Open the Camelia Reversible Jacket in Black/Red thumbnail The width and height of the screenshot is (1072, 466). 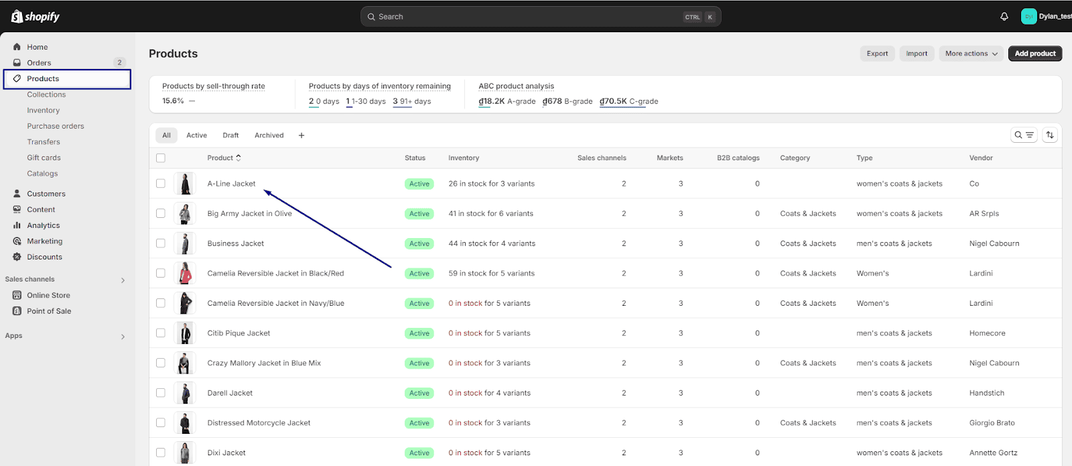pyautogui.click(x=185, y=274)
